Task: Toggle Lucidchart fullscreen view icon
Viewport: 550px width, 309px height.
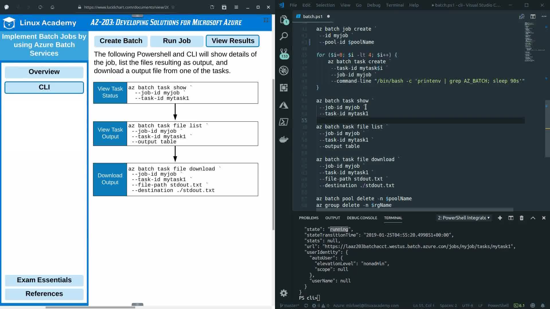Action: [x=266, y=20]
